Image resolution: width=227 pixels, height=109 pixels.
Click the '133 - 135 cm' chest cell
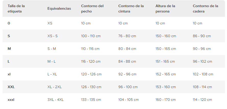91,100
